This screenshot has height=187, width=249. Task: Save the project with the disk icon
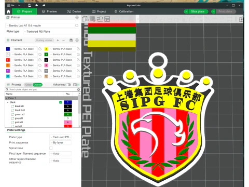30,5
